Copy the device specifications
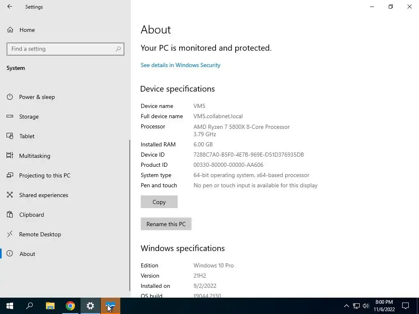 (x=159, y=202)
